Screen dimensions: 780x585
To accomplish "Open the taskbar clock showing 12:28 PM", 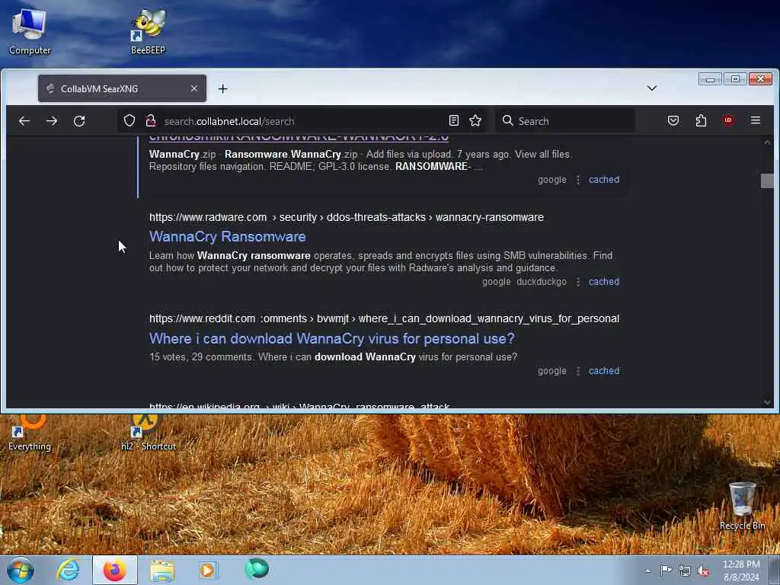I will pyautogui.click(x=741, y=571).
